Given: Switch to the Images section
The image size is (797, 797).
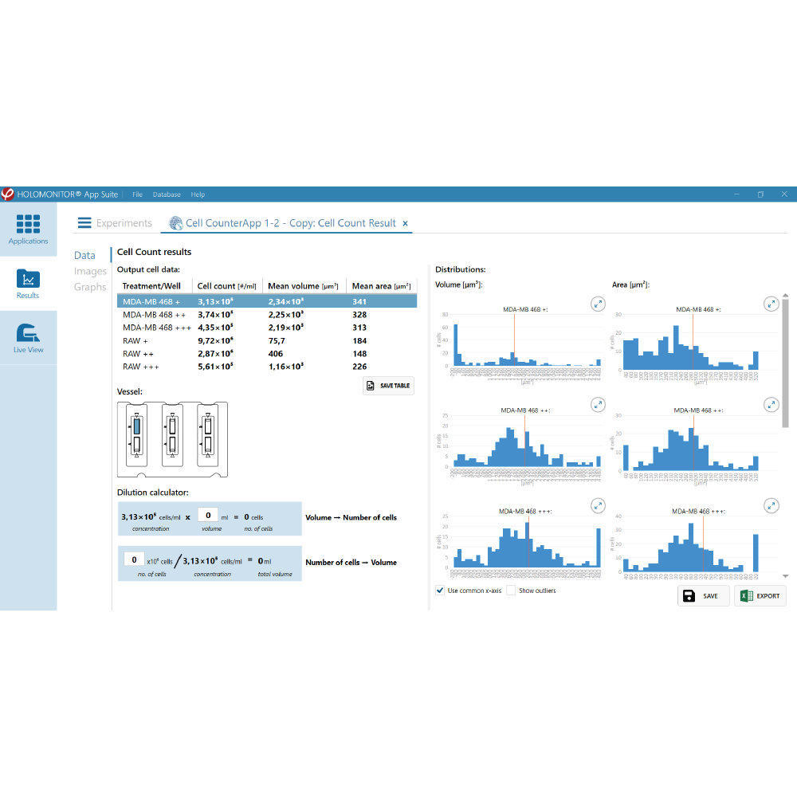Looking at the screenshot, I should pyautogui.click(x=90, y=271).
